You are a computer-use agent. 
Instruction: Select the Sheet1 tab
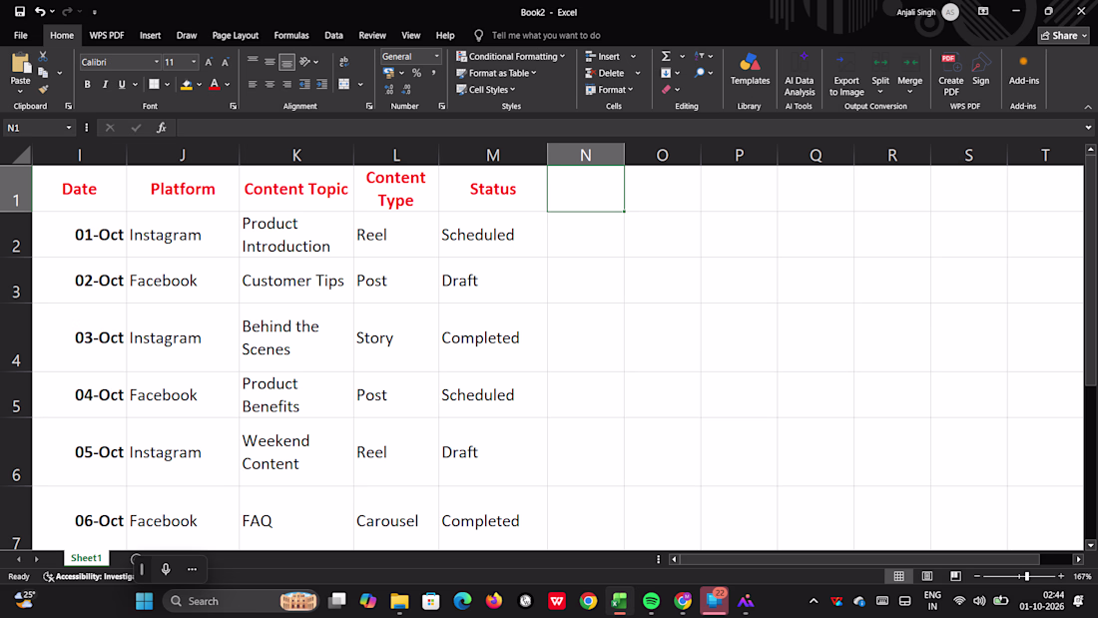click(x=86, y=558)
